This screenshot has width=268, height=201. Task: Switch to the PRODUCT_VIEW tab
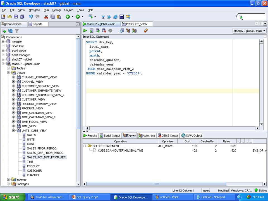point(137,24)
